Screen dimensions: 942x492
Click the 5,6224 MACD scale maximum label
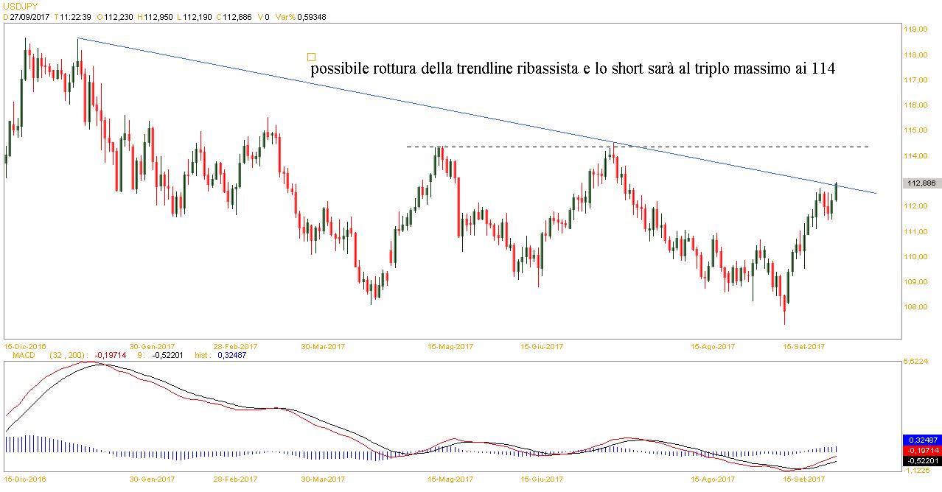coord(915,362)
